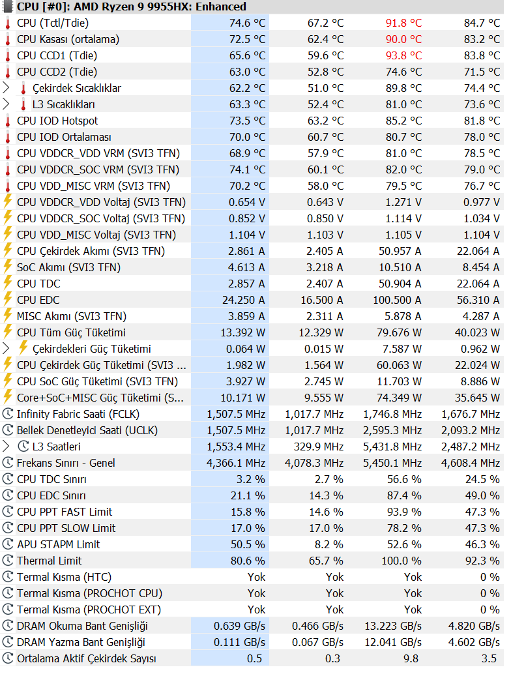Image resolution: width=526 pixels, height=676 pixels.
Task: Click clock icon beside Bellek Denetleyici Saati
Action: [7, 430]
